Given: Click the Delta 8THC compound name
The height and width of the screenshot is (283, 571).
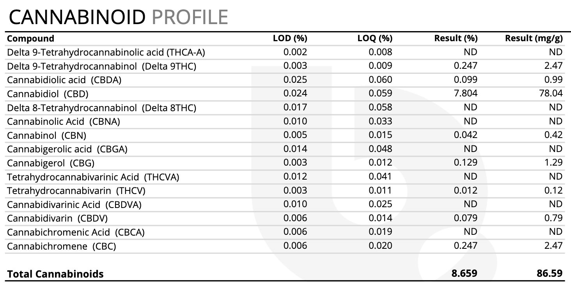Looking at the screenshot, I should pos(101,108).
